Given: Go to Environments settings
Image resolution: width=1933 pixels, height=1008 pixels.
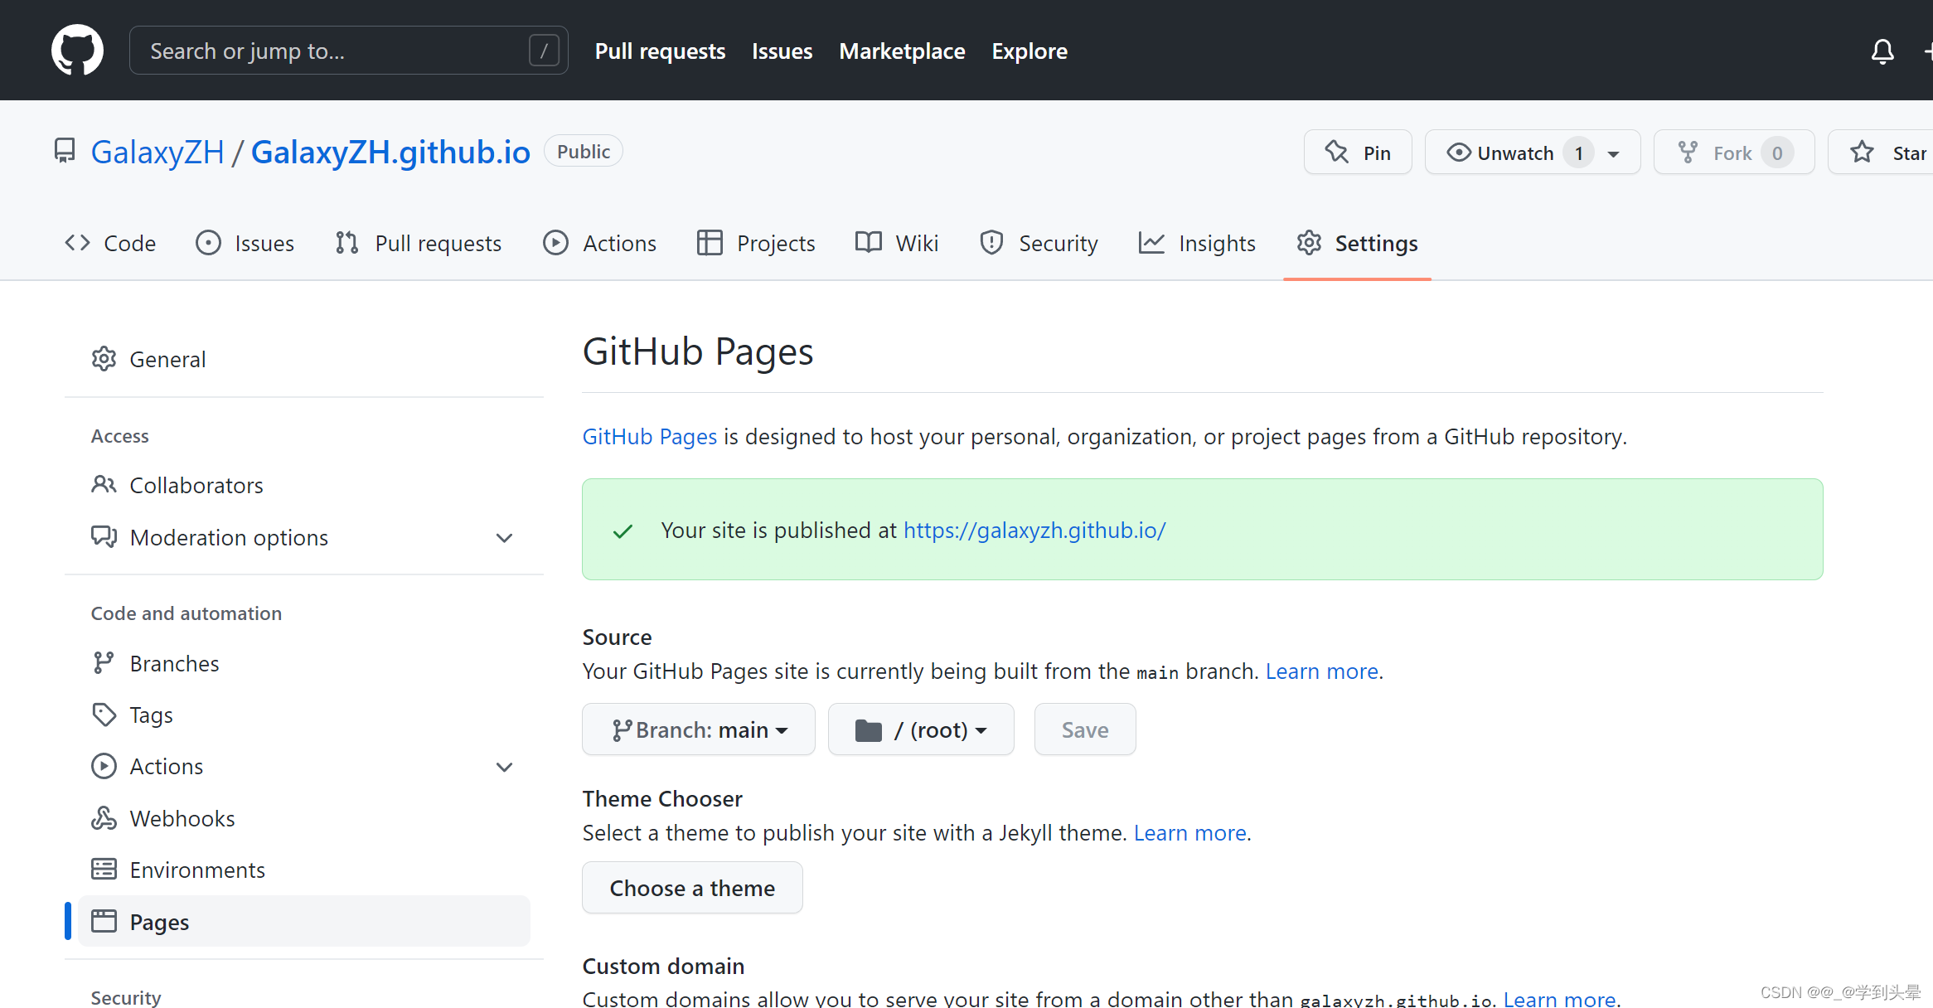Looking at the screenshot, I should [196, 870].
